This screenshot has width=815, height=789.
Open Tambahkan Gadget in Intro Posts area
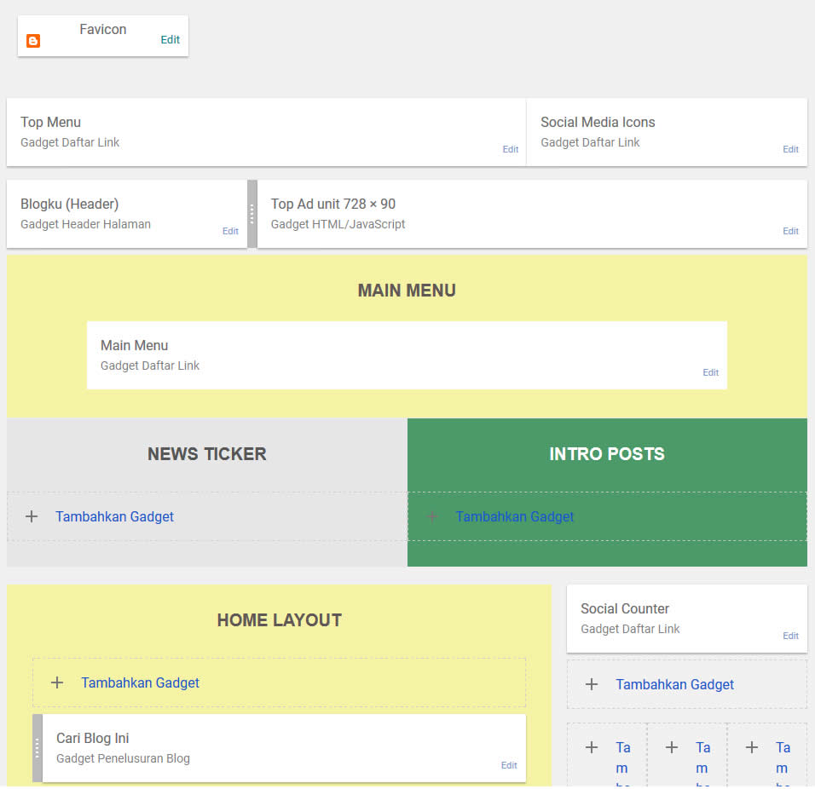(x=515, y=516)
